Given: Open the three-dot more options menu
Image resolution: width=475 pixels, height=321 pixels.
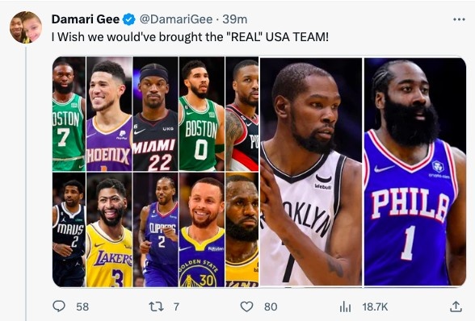Looking at the screenshot, I should [459, 19].
